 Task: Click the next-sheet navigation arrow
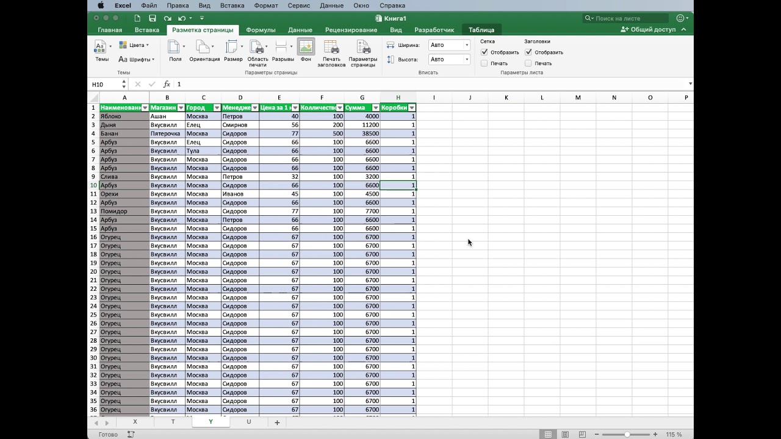coord(107,423)
